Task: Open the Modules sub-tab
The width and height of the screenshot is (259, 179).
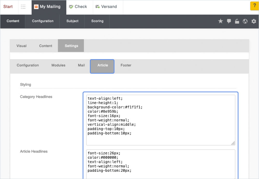Action: [58, 65]
